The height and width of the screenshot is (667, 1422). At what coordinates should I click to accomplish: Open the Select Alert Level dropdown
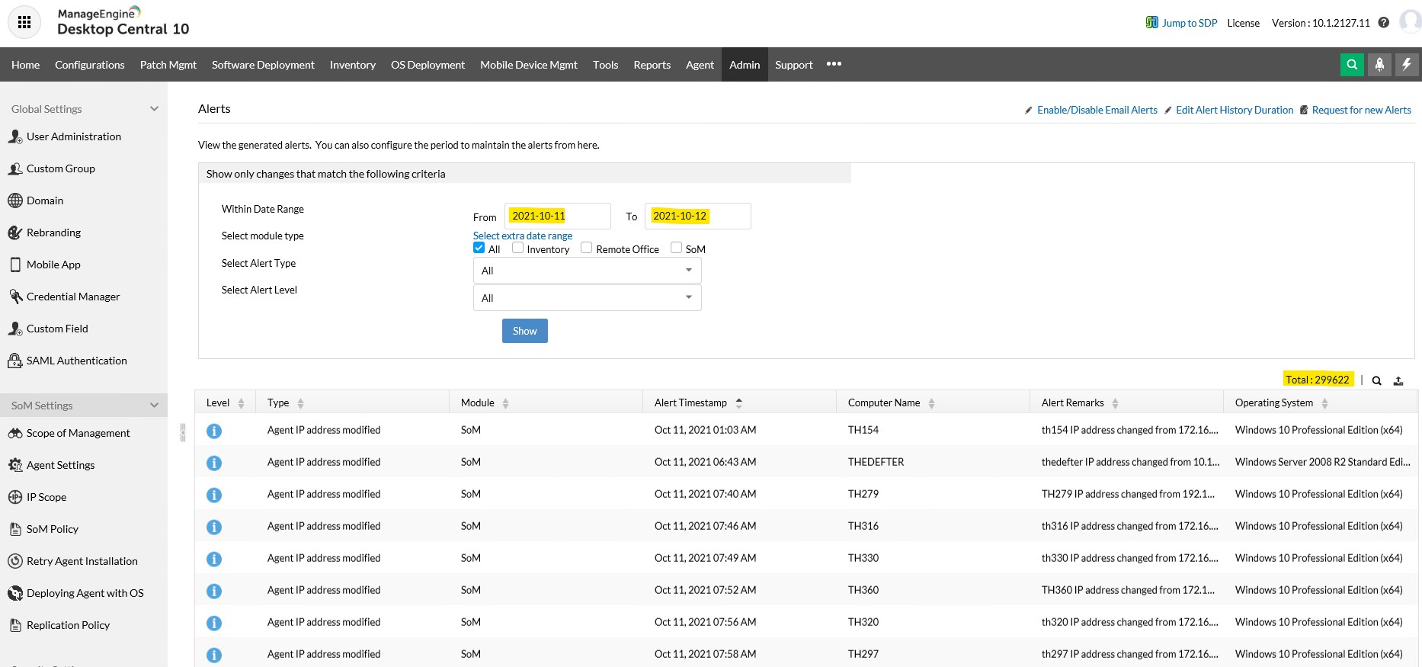pos(587,298)
